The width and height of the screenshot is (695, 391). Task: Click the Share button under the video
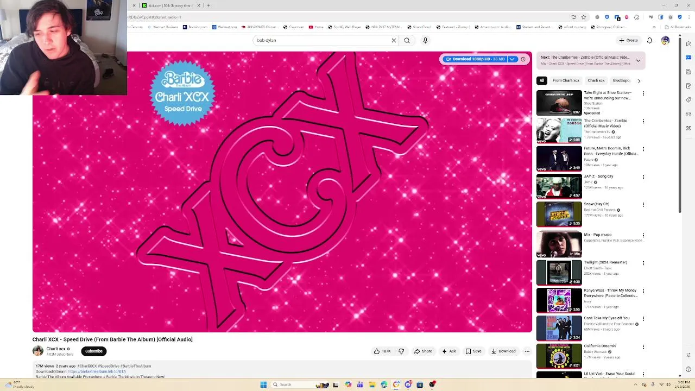click(x=423, y=351)
